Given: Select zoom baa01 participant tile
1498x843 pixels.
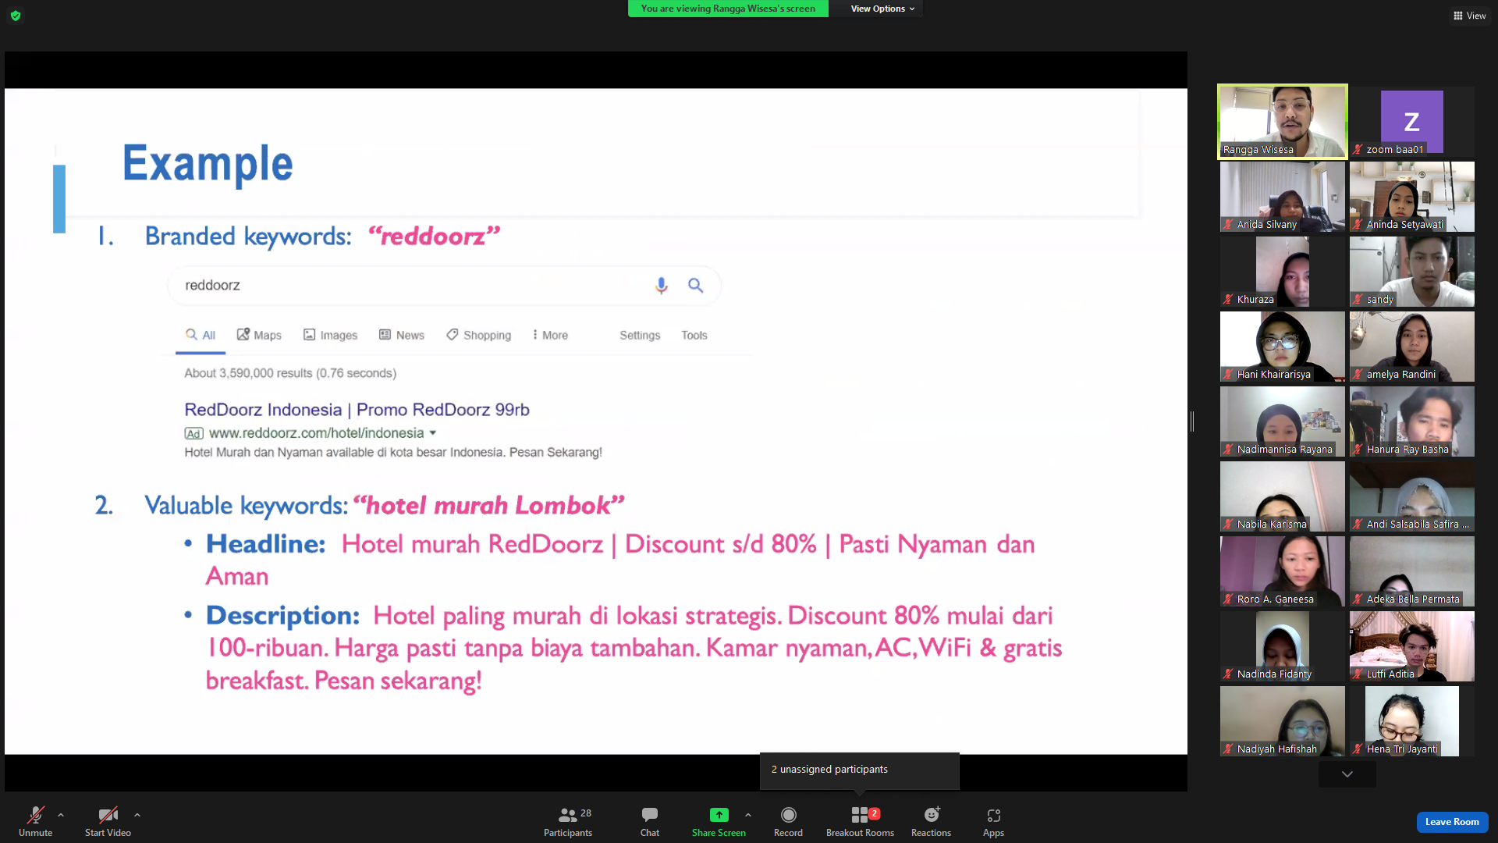Looking at the screenshot, I should [1412, 122].
